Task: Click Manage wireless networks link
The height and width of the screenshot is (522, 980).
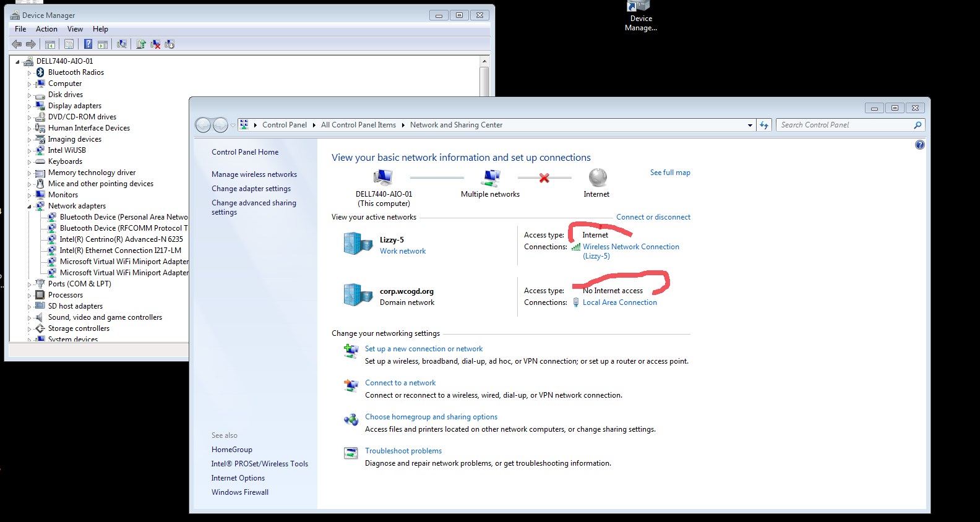Action: (x=254, y=174)
